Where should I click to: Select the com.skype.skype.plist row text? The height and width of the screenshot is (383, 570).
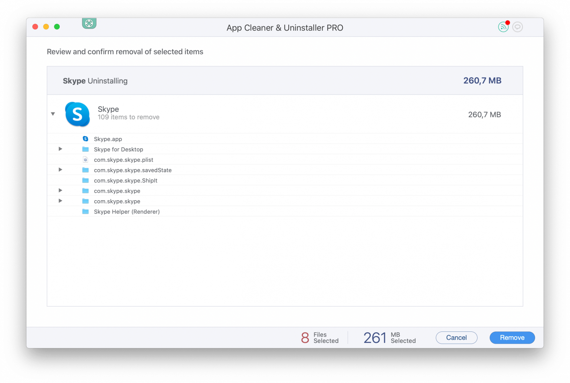tap(124, 160)
